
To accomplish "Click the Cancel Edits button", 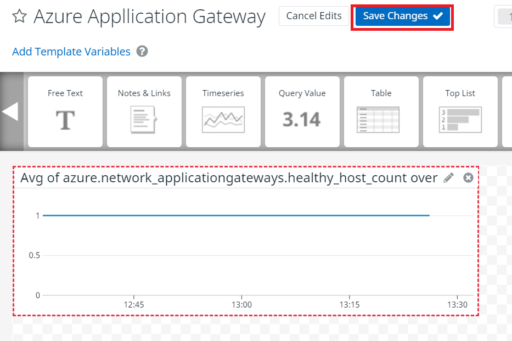I will tap(314, 16).
